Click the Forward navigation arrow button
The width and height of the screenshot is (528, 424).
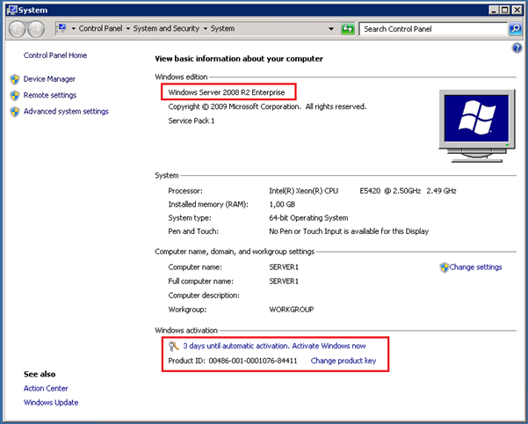coord(36,29)
